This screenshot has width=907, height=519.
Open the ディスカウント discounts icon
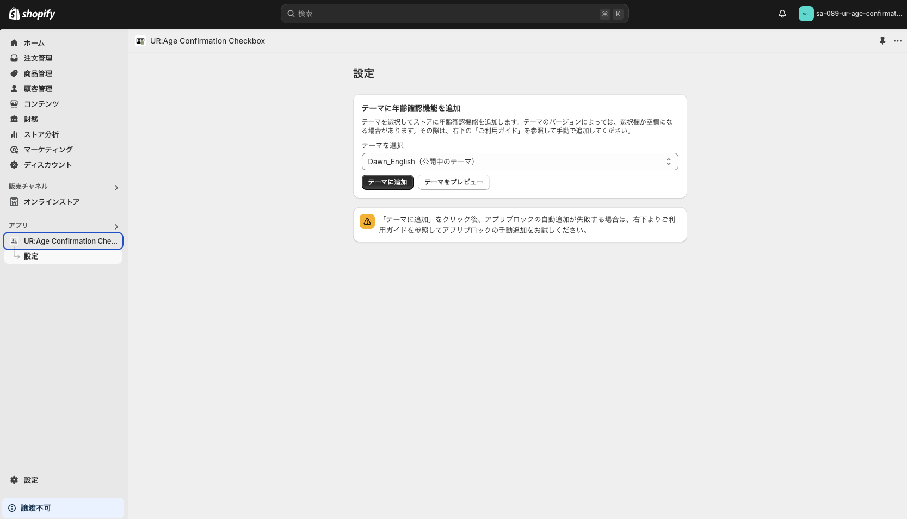tap(14, 165)
